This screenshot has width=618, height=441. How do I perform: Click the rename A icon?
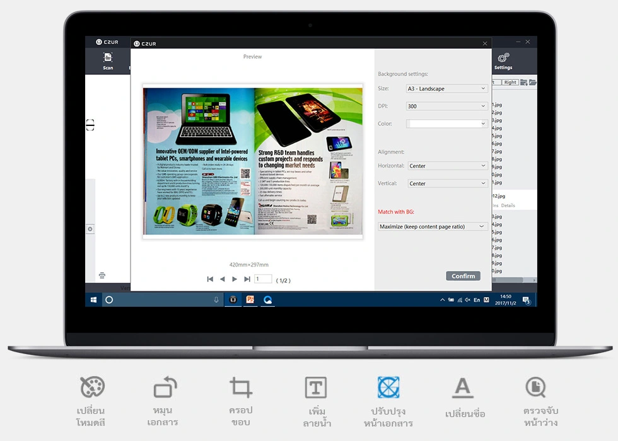[x=463, y=387]
